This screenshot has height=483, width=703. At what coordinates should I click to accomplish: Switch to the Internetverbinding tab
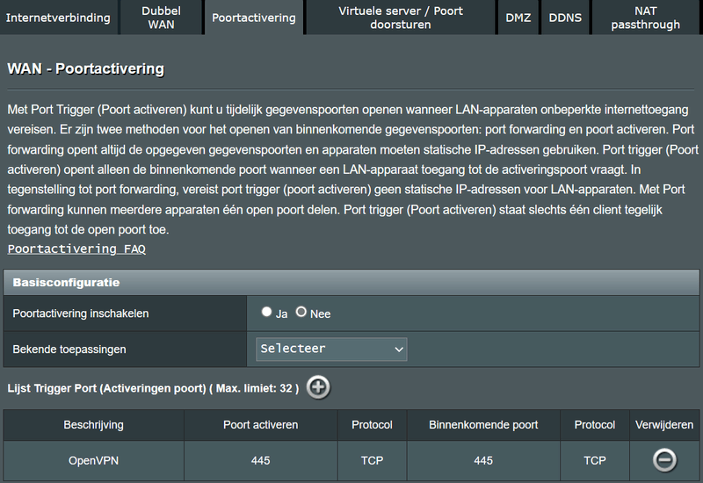point(58,18)
